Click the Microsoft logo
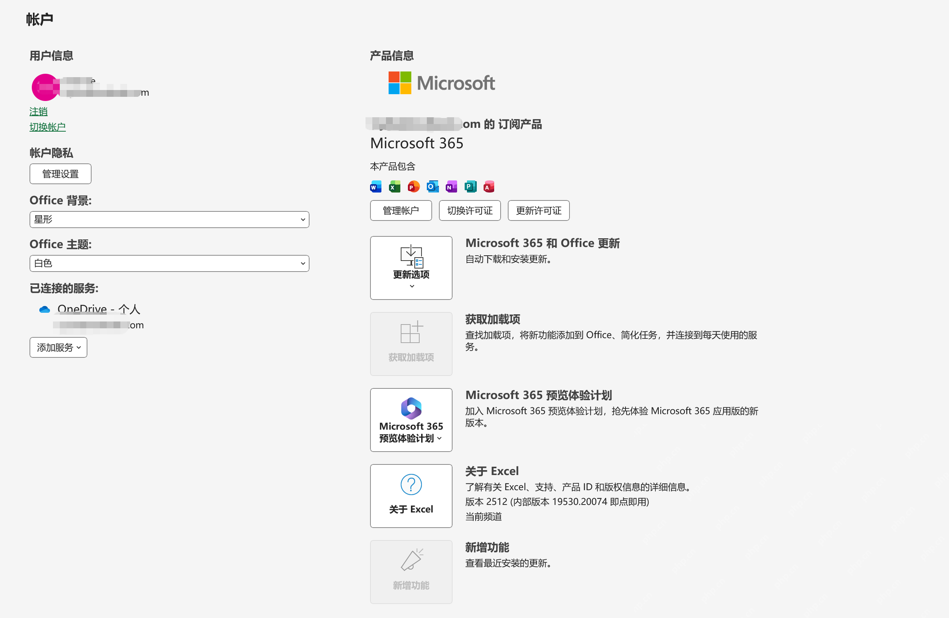The image size is (949, 618). tap(442, 83)
